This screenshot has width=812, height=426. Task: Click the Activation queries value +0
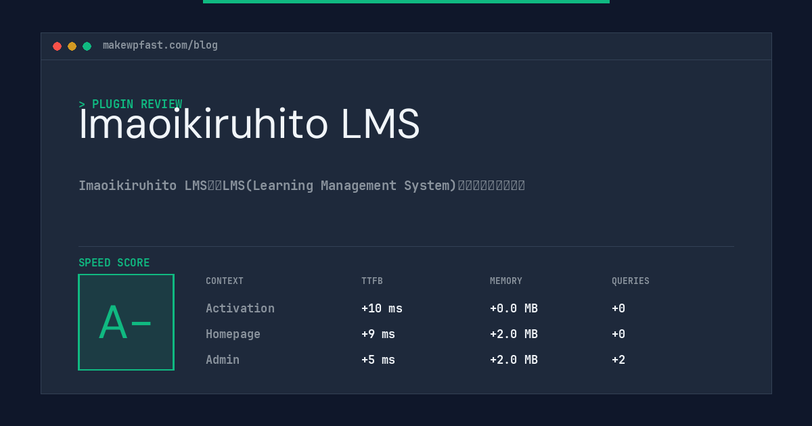tap(618, 308)
